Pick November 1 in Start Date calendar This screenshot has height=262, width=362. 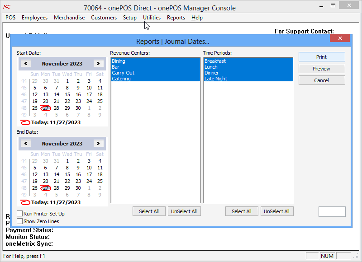click(x=67, y=81)
